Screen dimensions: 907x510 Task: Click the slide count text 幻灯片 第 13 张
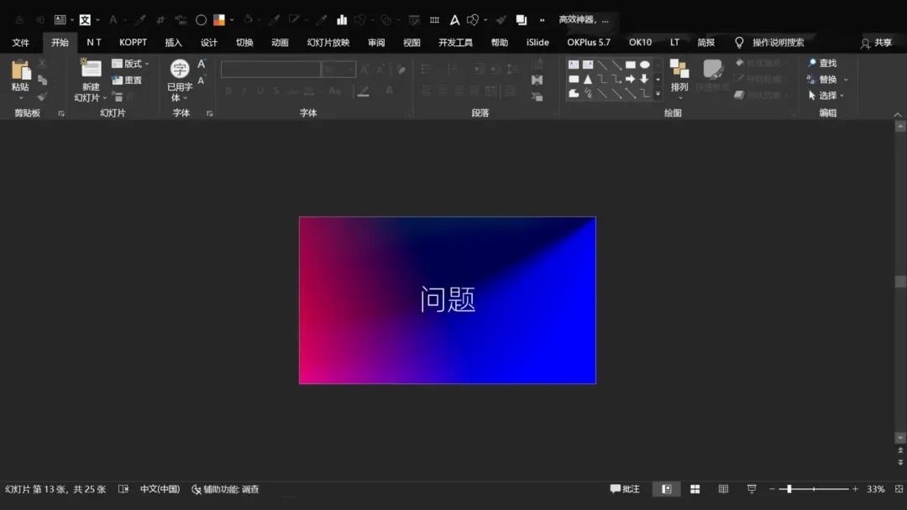(36, 489)
